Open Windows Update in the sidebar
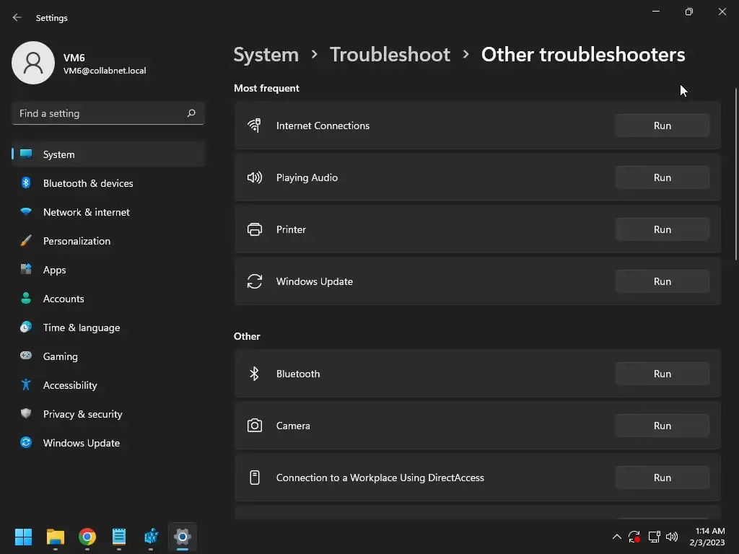739x554 pixels. [x=108, y=443]
